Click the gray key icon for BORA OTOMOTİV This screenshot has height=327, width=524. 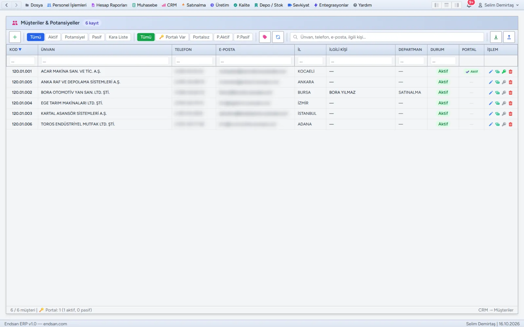click(x=504, y=93)
